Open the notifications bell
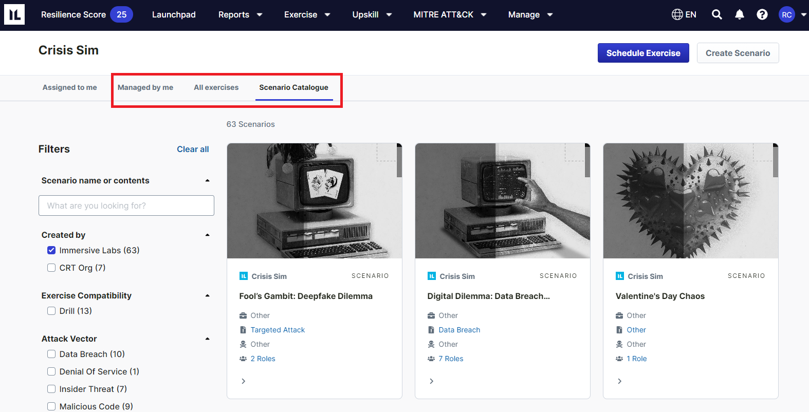This screenshot has width=809, height=412. tap(740, 14)
